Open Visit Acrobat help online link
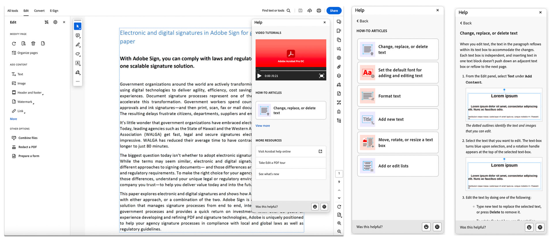The image size is (554, 240). [291, 151]
